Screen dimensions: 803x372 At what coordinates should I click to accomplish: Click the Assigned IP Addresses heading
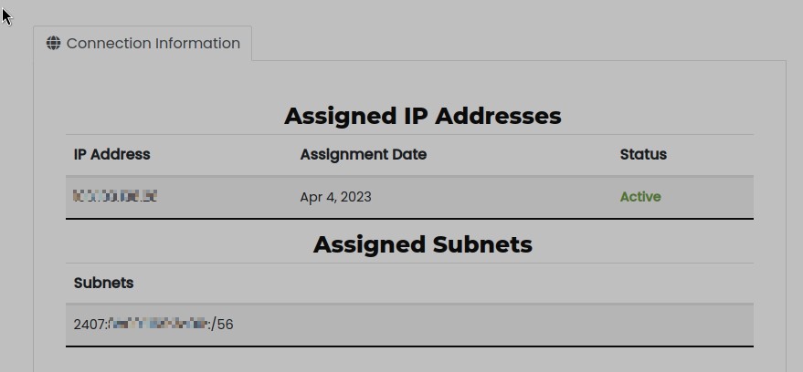click(422, 116)
